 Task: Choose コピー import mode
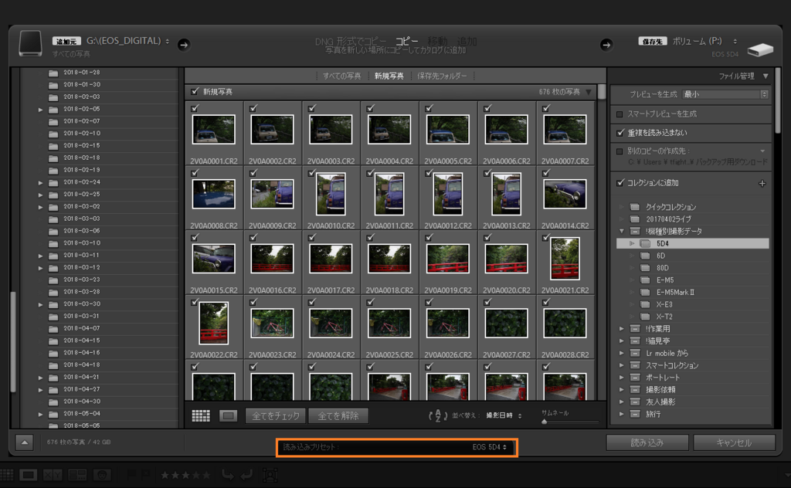coord(406,42)
